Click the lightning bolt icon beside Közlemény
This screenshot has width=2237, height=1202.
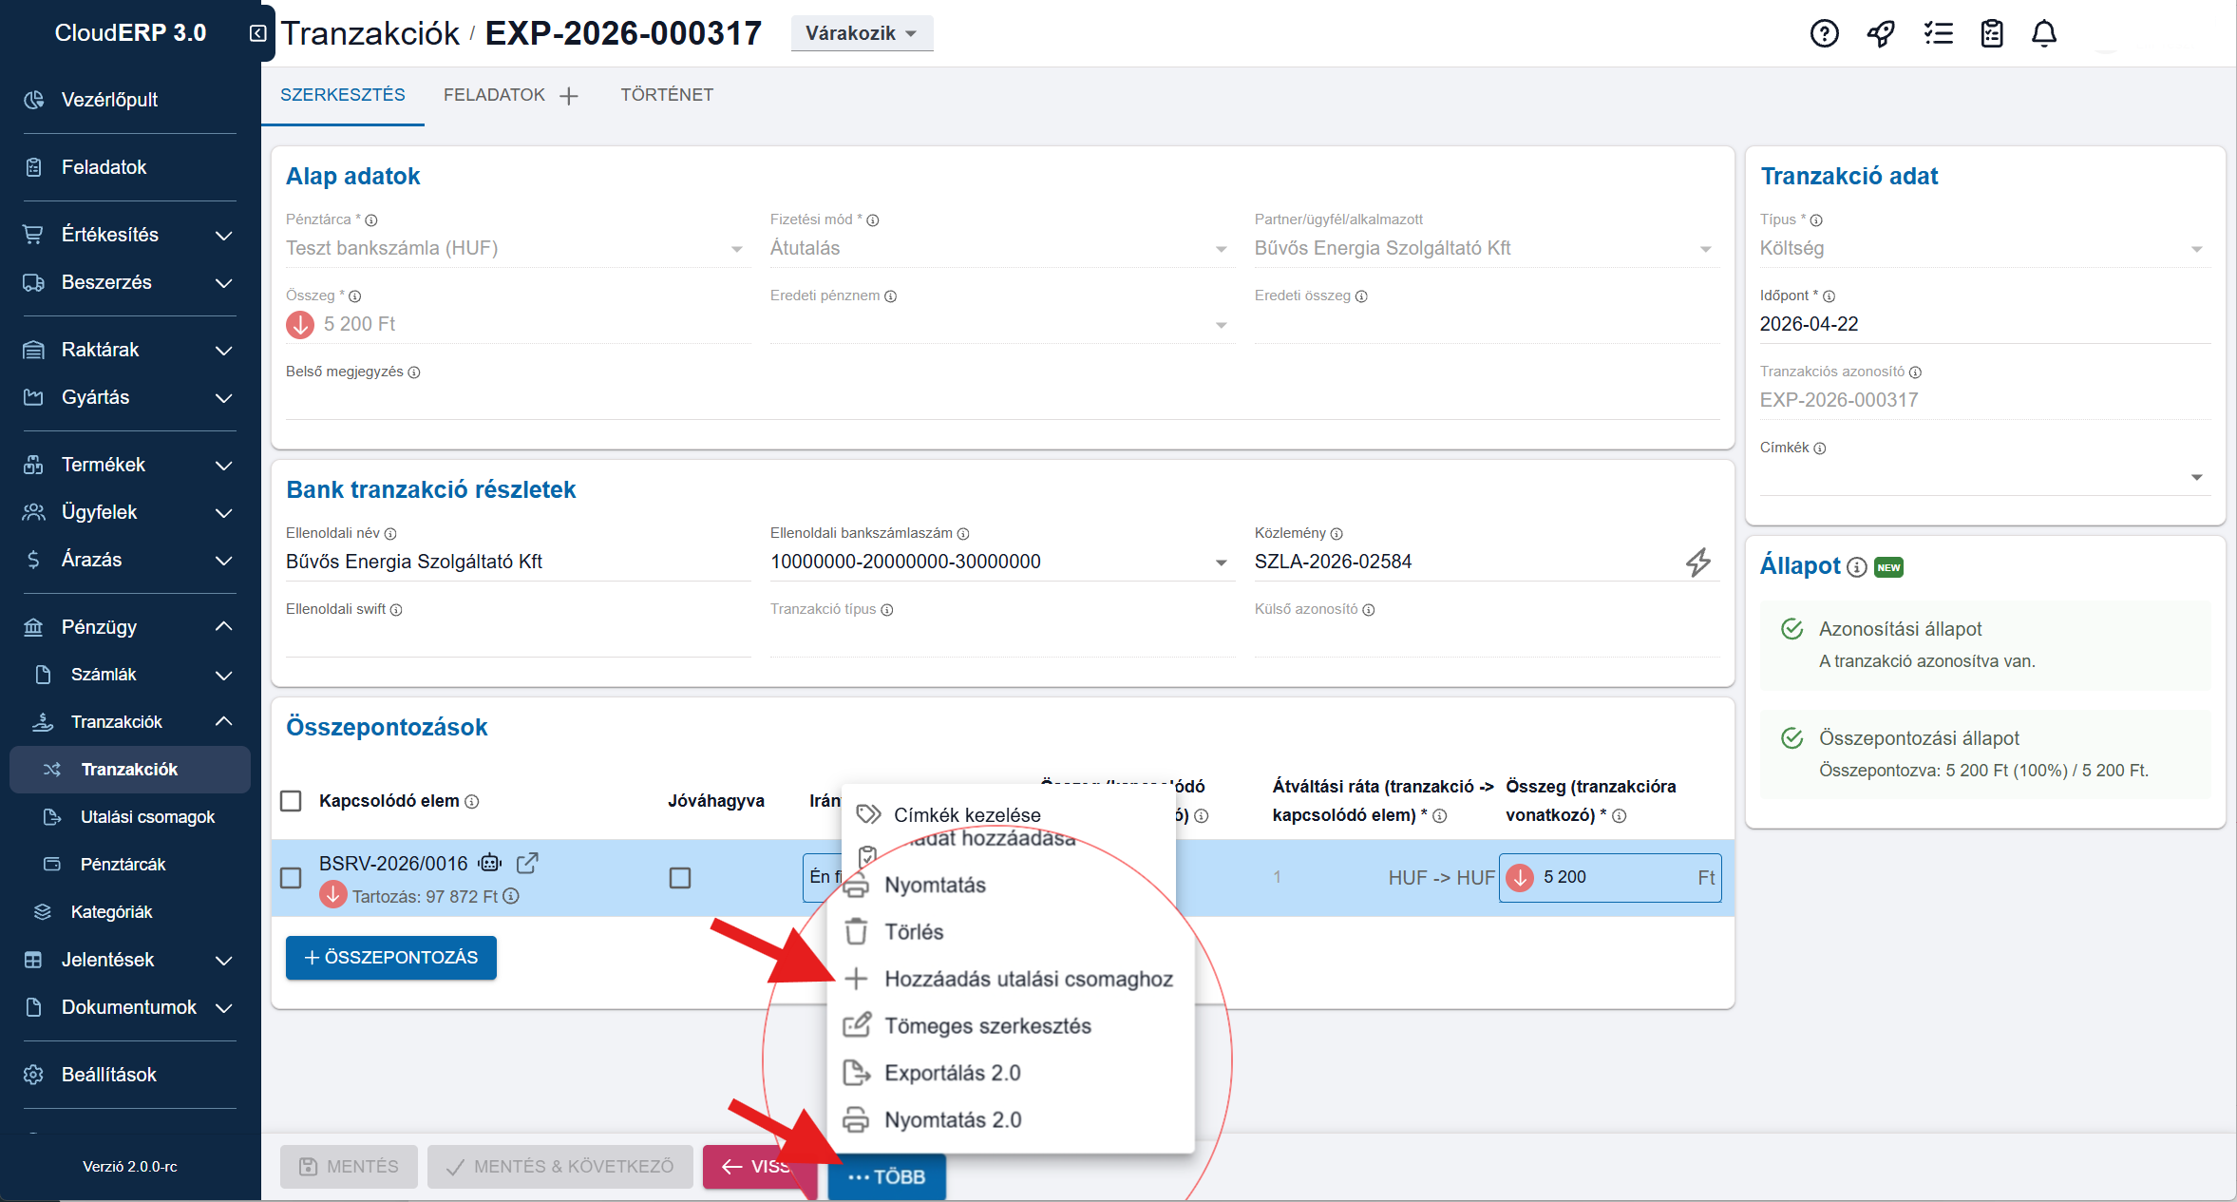coord(1698,562)
